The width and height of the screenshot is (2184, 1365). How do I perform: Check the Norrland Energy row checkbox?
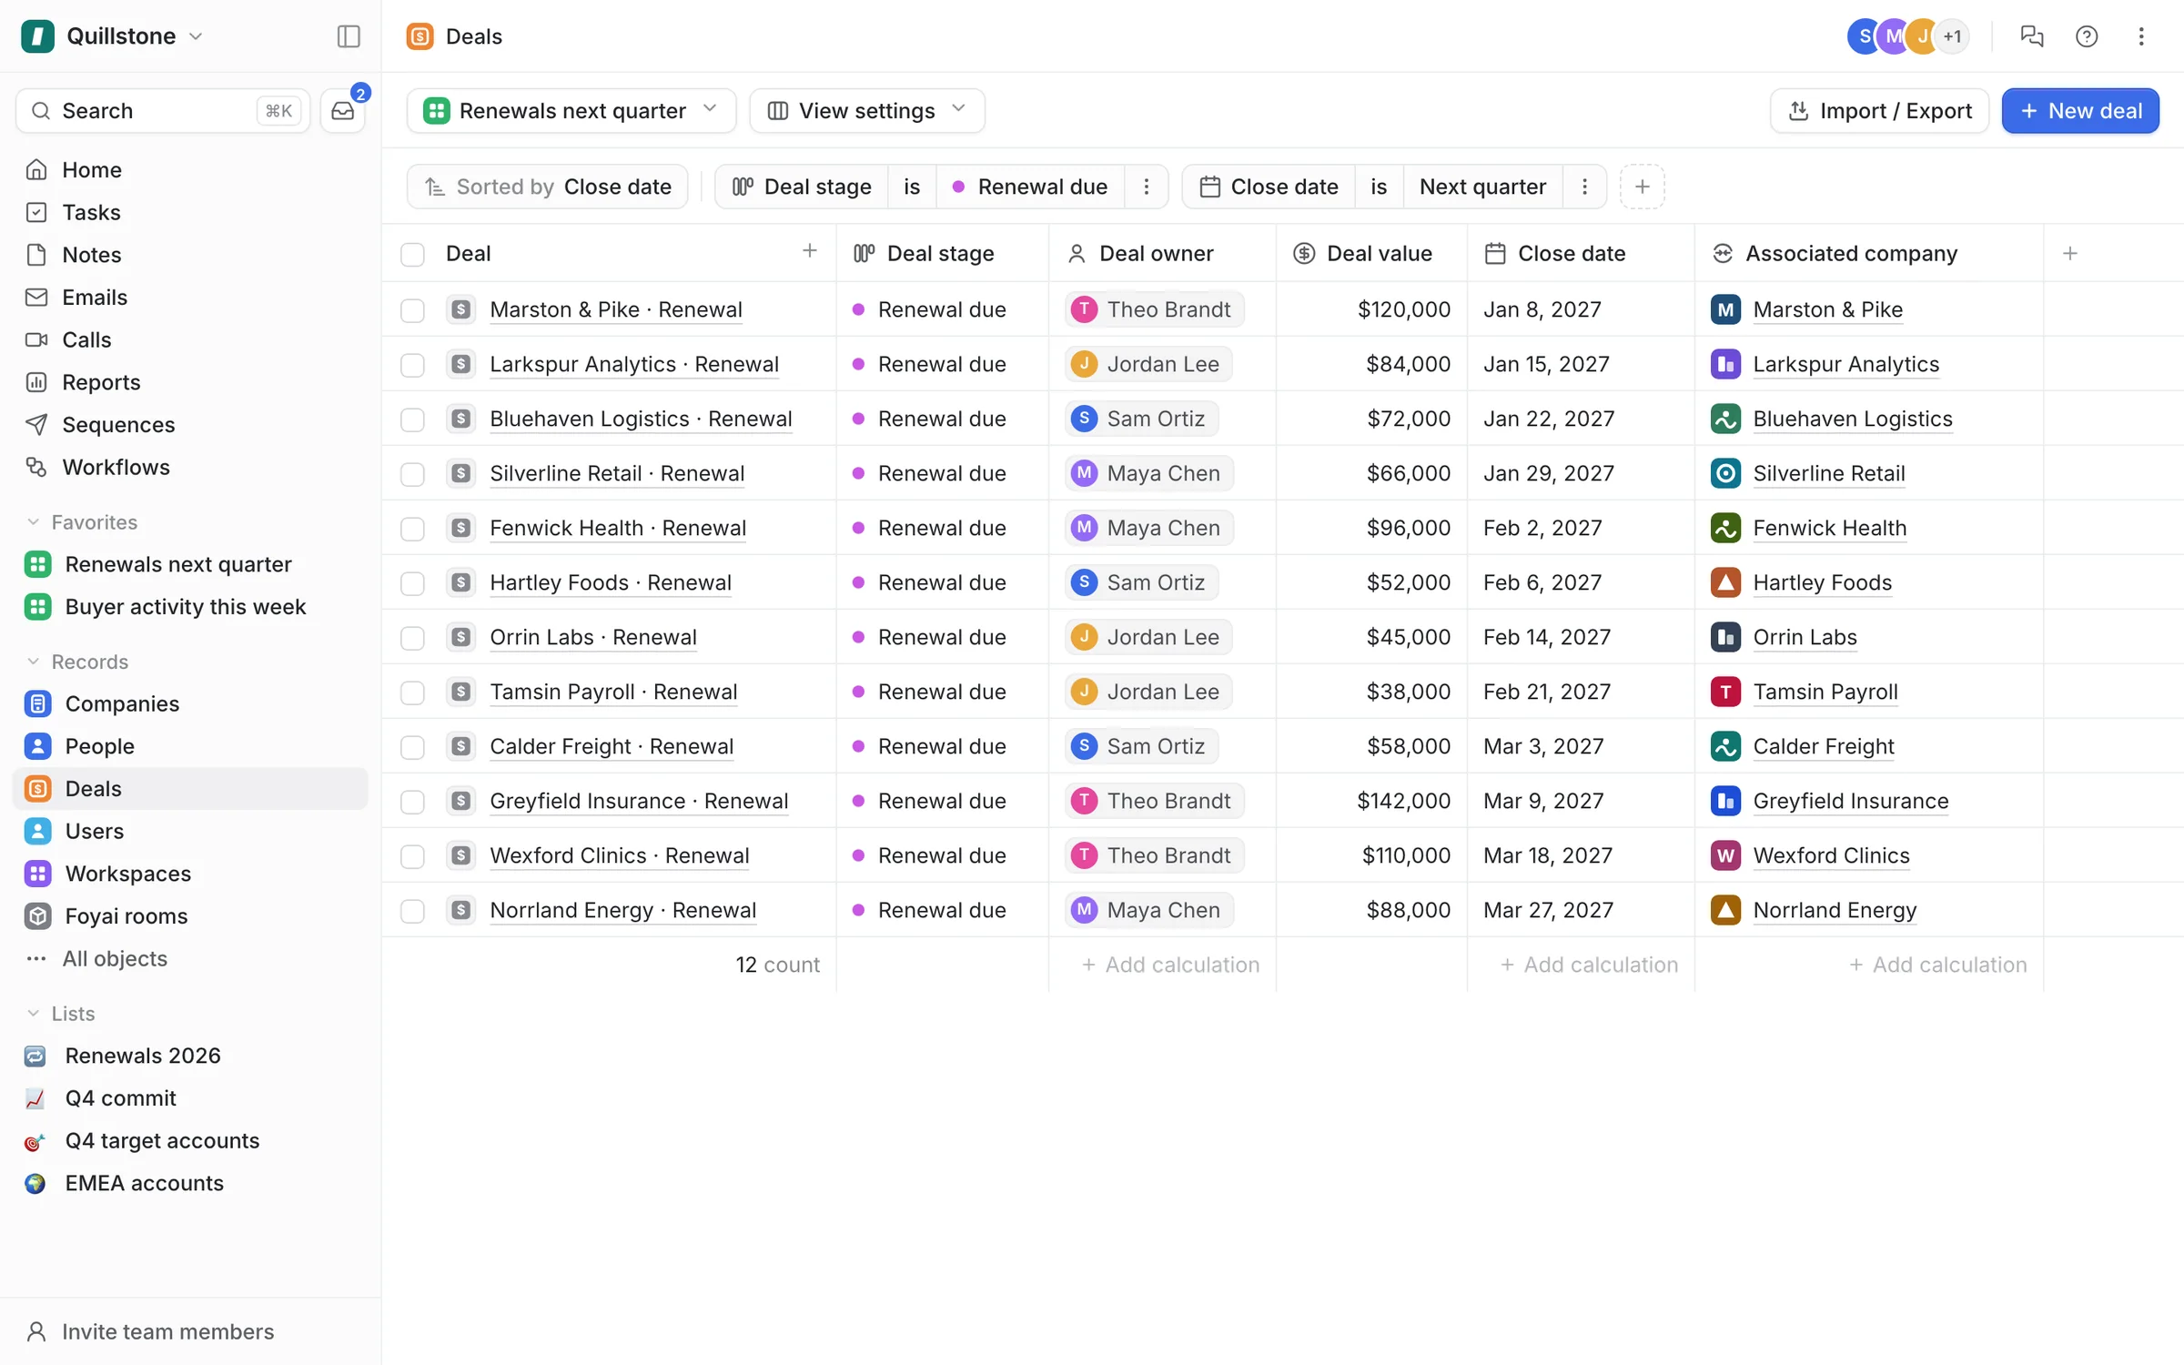[412, 911]
